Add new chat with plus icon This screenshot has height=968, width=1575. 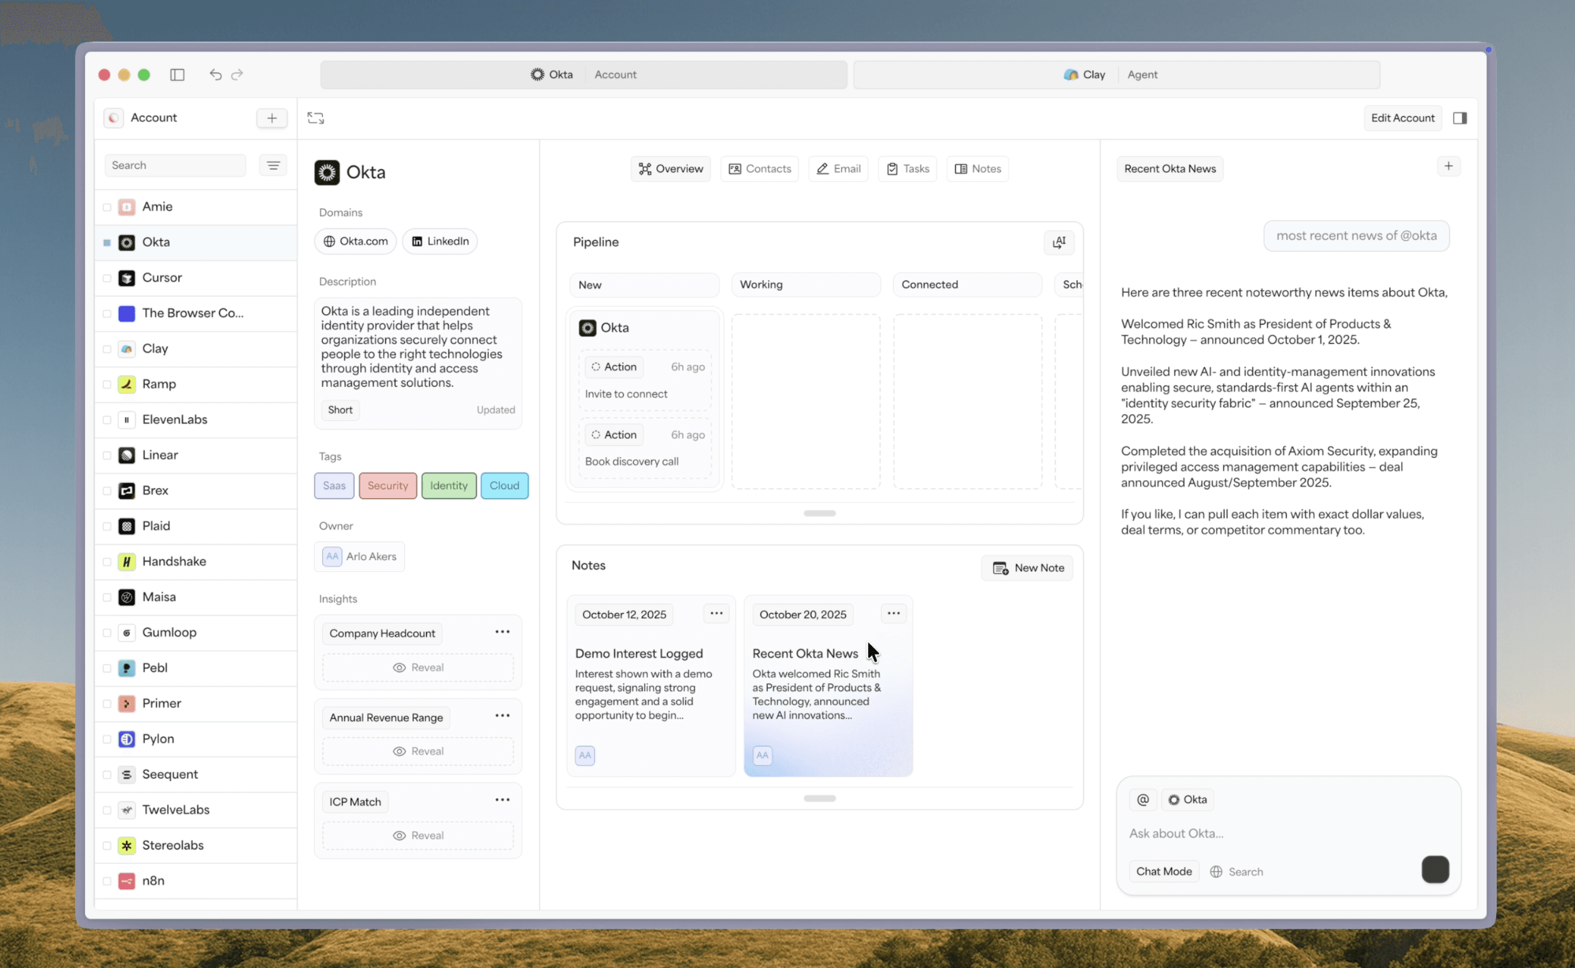pyautogui.click(x=1448, y=166)
